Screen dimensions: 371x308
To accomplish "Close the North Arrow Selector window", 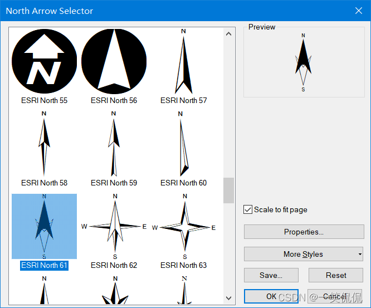I will (359, 11).
